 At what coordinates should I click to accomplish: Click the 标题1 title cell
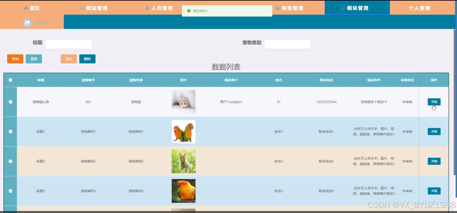(x=41, y=132)
